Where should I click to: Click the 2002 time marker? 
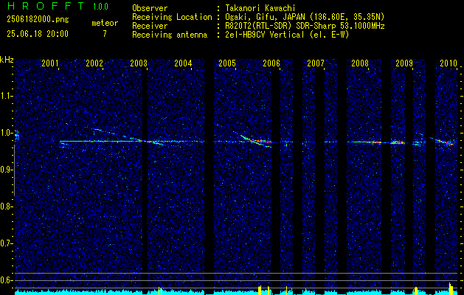(x=94, y=63)
